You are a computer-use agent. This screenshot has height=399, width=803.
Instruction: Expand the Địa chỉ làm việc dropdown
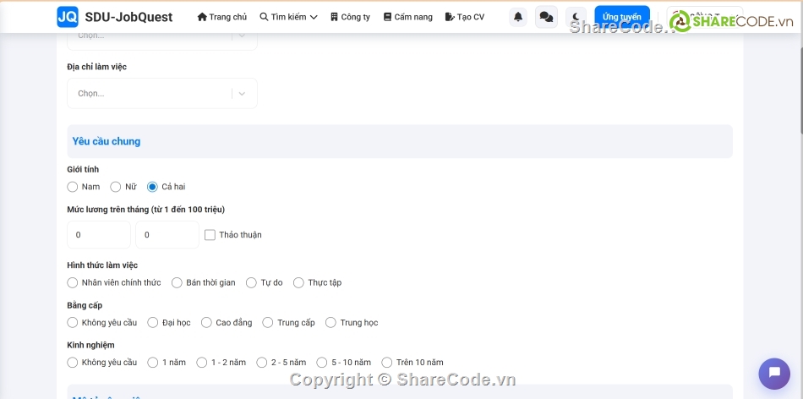pos(162,93)
